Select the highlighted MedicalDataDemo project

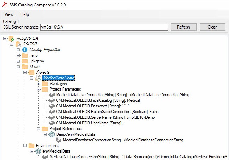pyautogui.click(x=58, y=78)
